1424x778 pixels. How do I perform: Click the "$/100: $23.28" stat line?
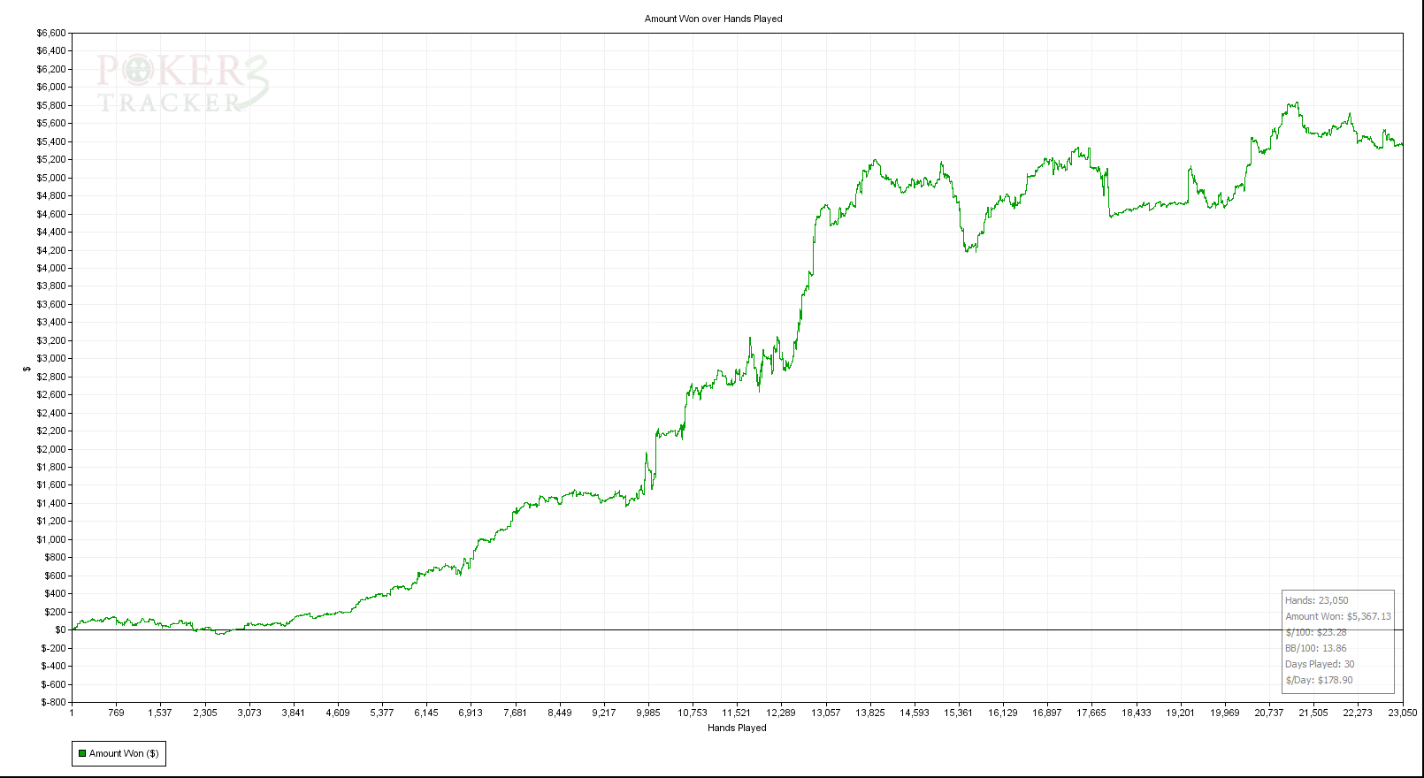1315,632
